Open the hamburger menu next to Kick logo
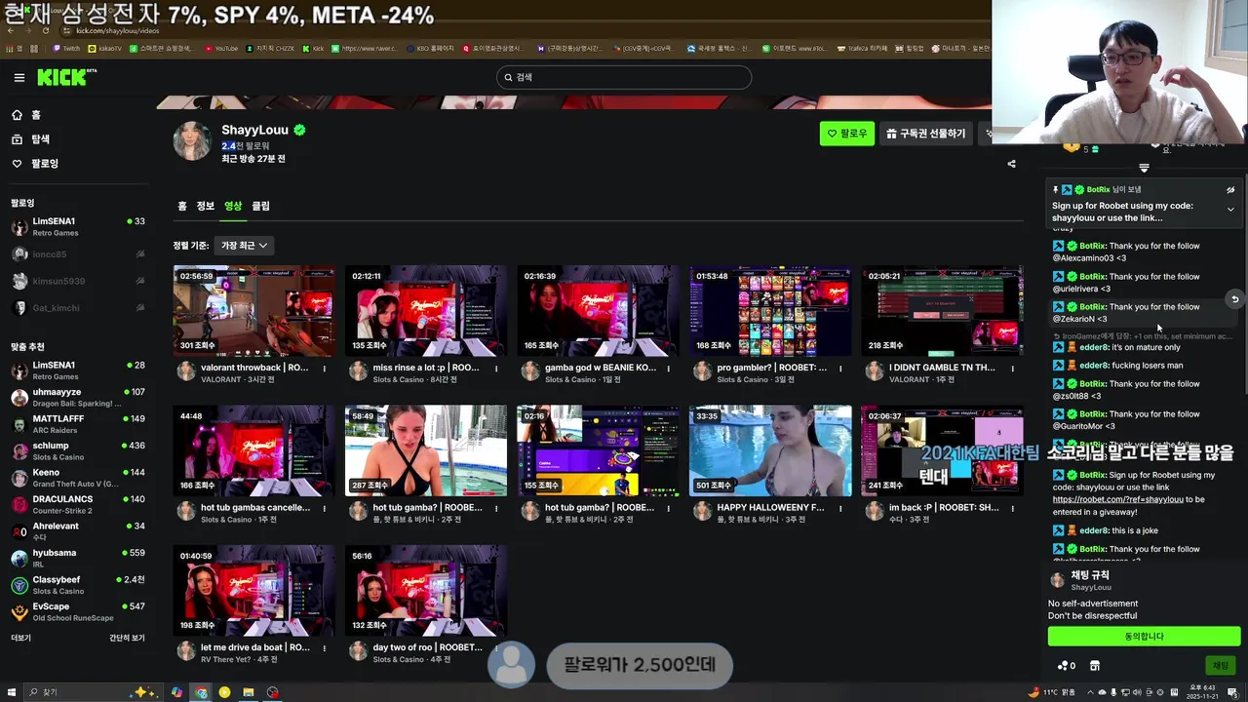Image resolution: width=1248 pixels, height=702 pixels. pos(19,77)
